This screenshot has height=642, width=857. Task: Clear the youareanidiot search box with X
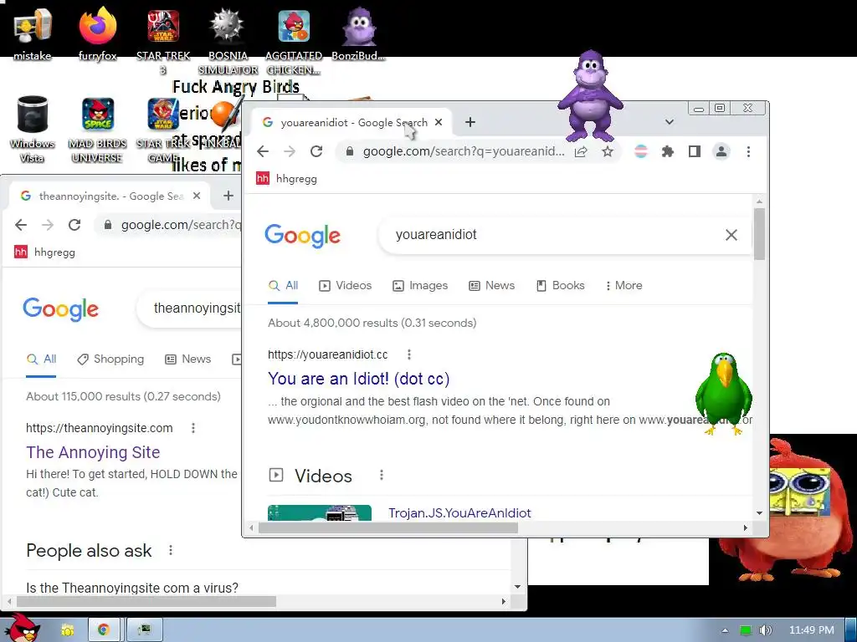pyautogui.click(x=731, y=235)
